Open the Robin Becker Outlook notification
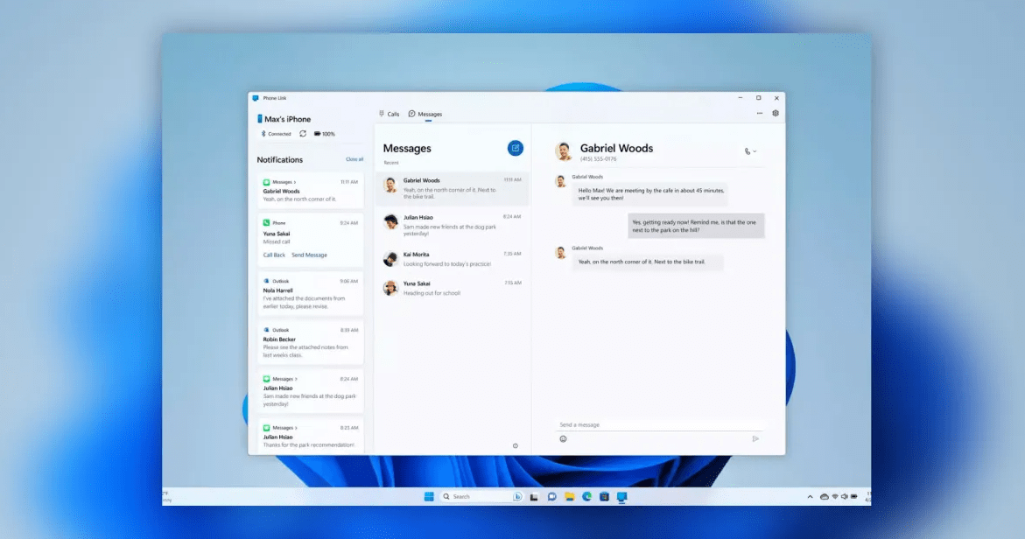The width and height of the screenshot is (1025, 539). coord(311,342)
